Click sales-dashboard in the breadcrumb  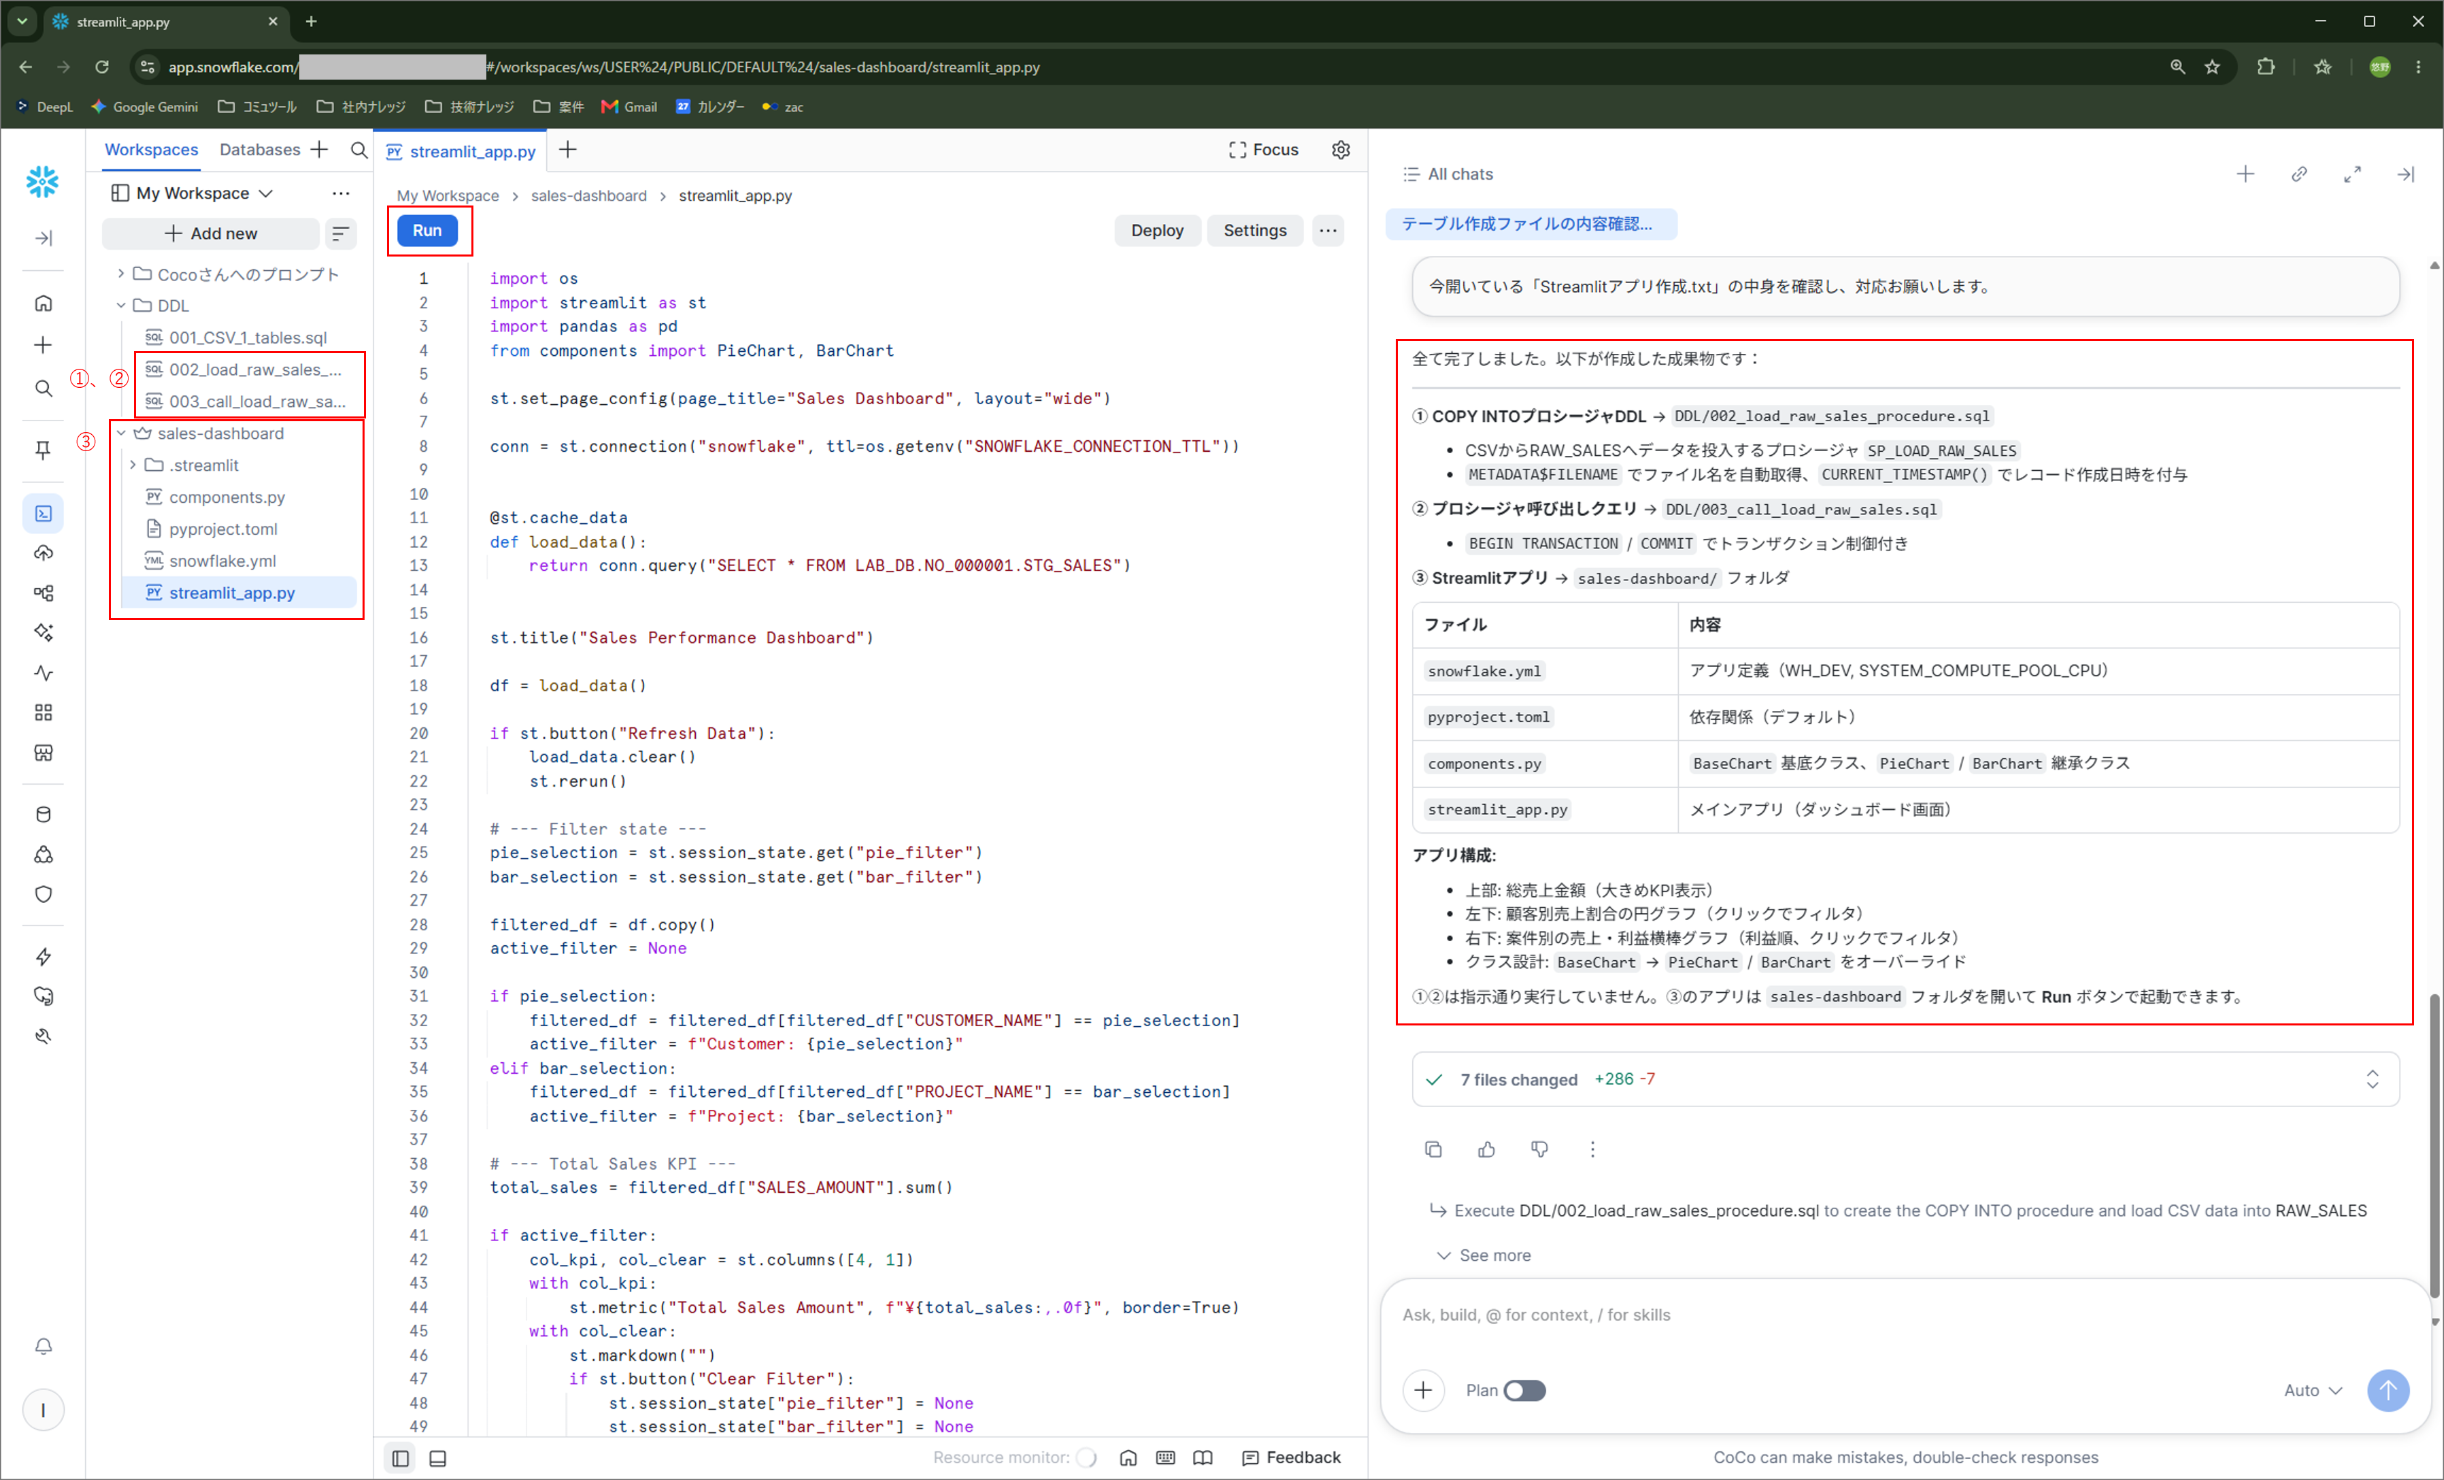[x=588, y=195]
